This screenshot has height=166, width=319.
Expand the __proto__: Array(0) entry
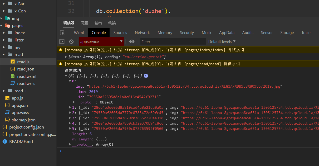[x=70, y=144]
